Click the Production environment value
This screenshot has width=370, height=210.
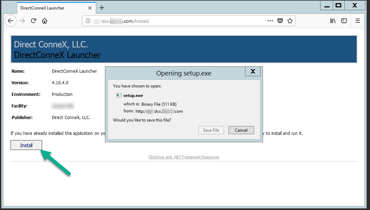tap(62, 94)
